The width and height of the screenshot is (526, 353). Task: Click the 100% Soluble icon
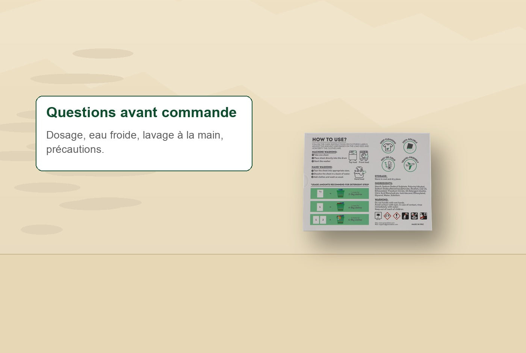410,146
